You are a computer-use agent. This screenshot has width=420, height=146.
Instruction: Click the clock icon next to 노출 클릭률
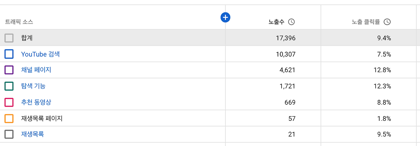(x=387, y=22)
